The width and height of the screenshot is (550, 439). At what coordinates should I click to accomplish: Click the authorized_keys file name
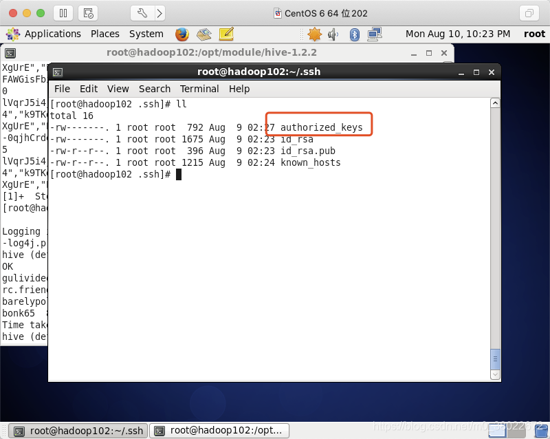coord(321,127)
